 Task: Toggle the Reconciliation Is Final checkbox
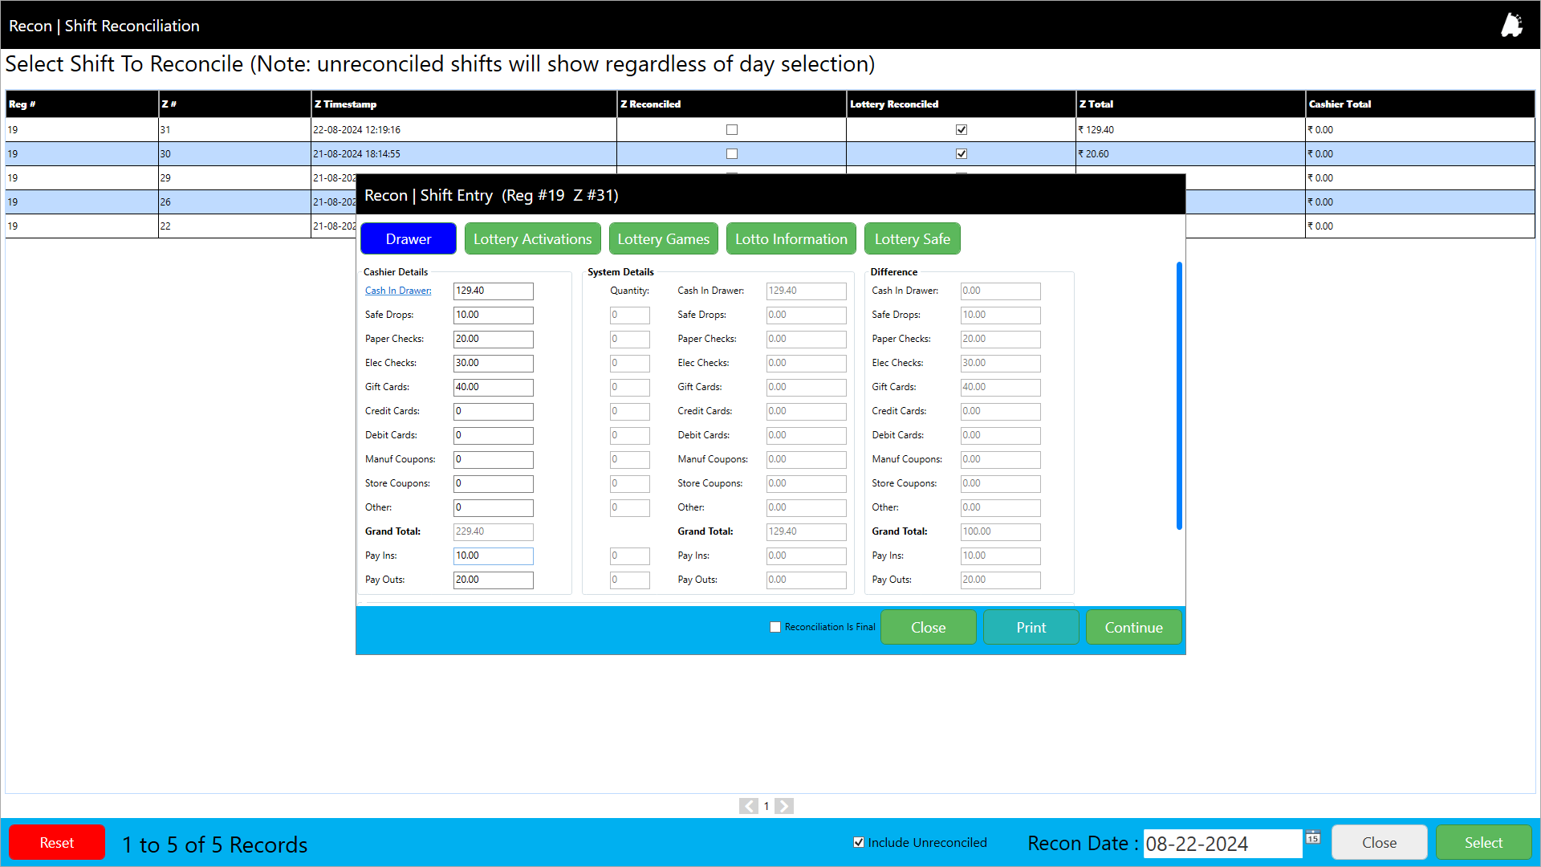[775, 627]
